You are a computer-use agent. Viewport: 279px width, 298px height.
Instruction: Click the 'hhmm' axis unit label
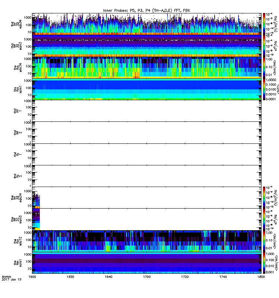[x=6, y=277]
